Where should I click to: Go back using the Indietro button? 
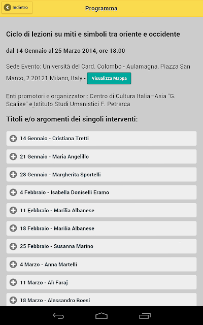tap(17, 8)
